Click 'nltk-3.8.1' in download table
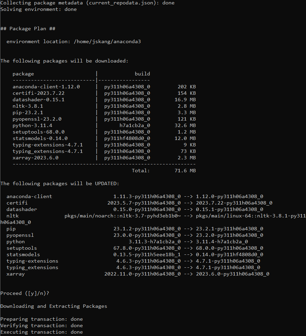The image size is (306, 336). click(28, 106)
